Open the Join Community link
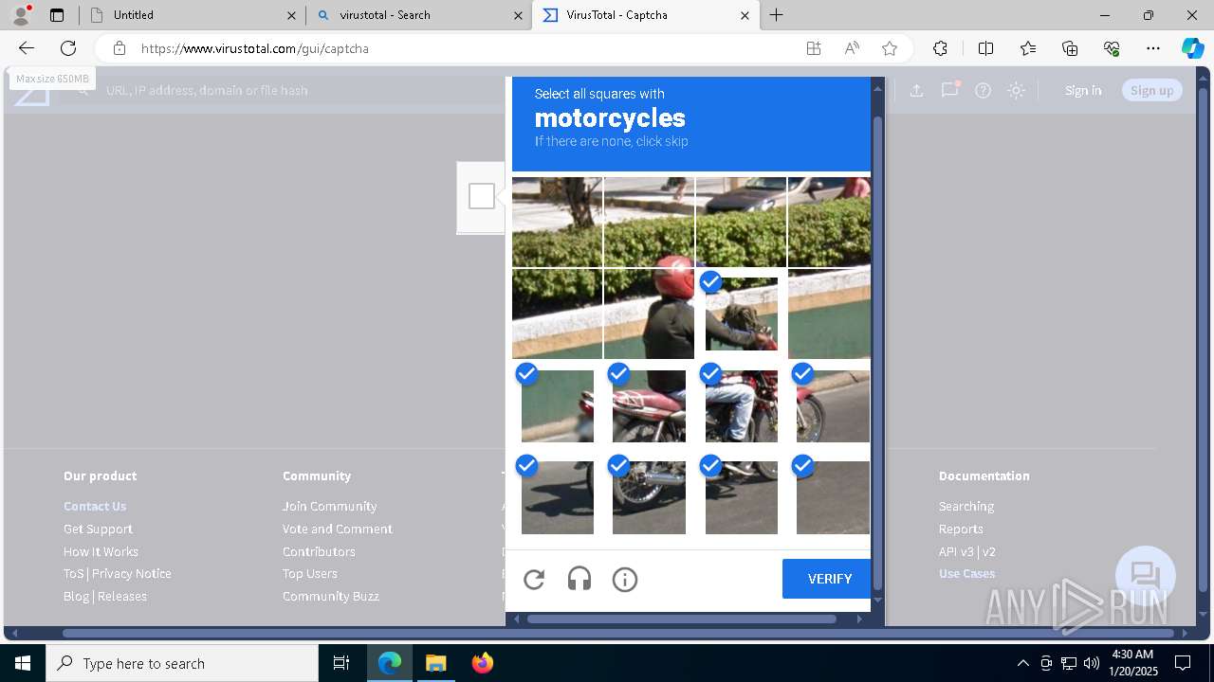 click(329, 506)
